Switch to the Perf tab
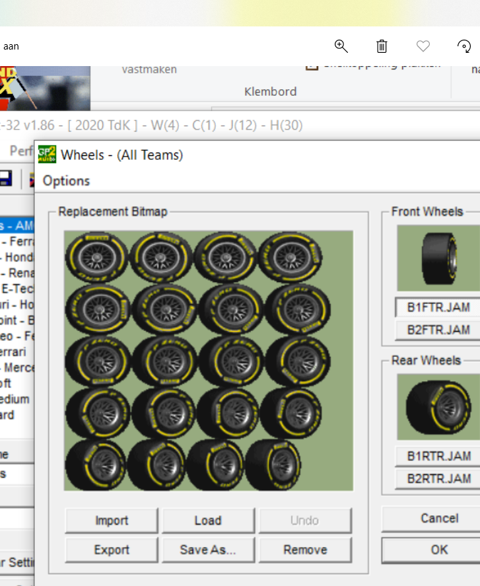This screenshot has height=586, width=480. [21, 151]
